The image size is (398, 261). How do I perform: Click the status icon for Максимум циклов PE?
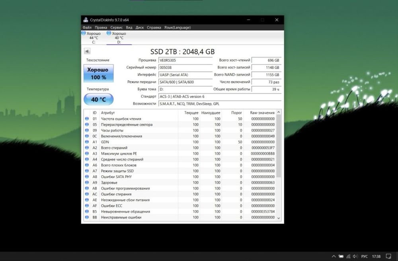coord(87,154)
